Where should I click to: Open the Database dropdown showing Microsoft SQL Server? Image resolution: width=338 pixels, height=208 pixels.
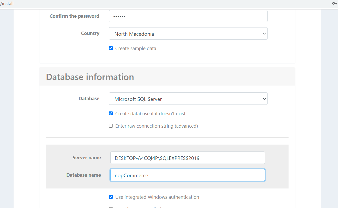point(188,99)
